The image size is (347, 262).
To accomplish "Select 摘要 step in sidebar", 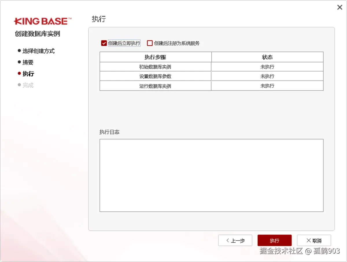I will (28, 62).
